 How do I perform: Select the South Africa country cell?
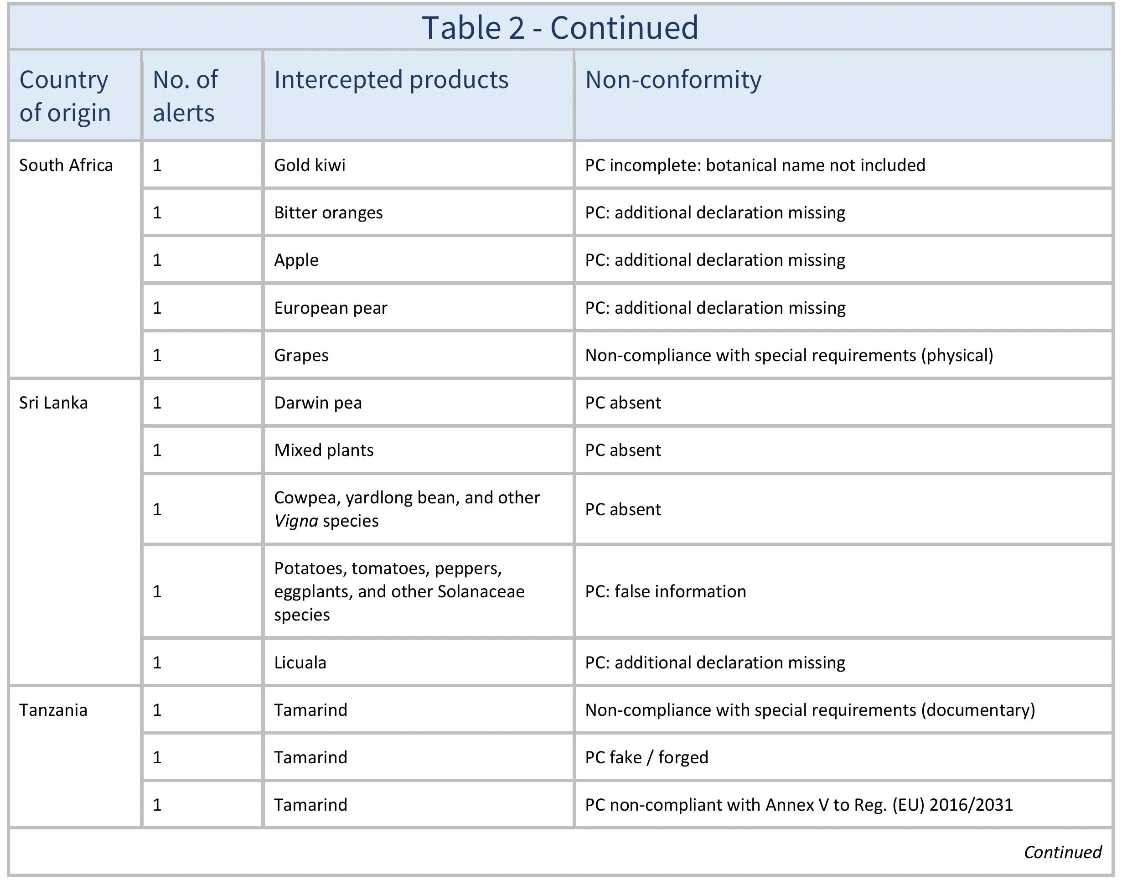pos(66,166)
